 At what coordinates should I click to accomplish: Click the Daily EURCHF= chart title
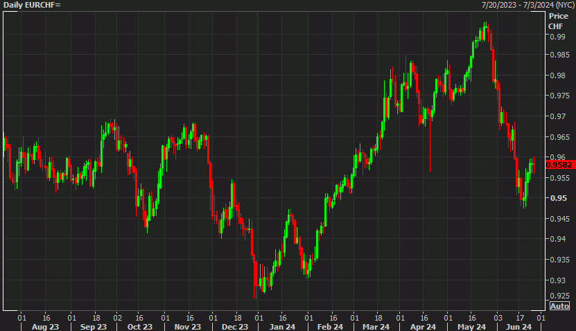pos(32,5)
